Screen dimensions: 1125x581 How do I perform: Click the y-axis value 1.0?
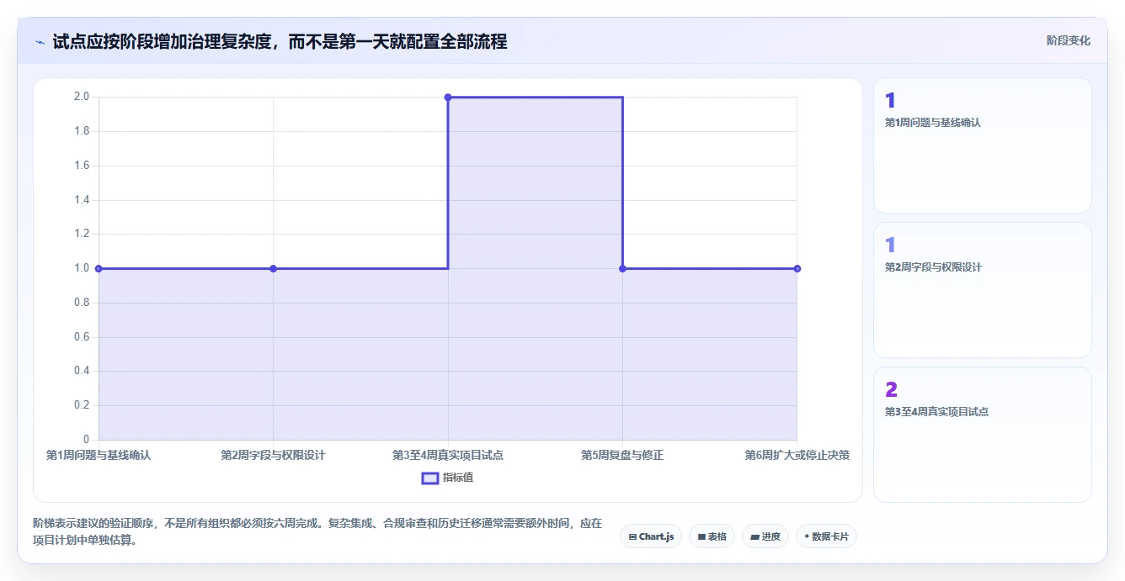[82, 268]
